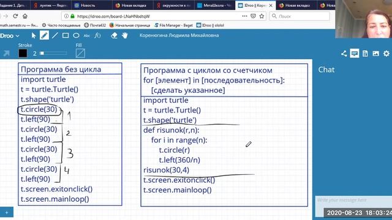Click the text 't.left(360/n)'

(x=179, y=160)
